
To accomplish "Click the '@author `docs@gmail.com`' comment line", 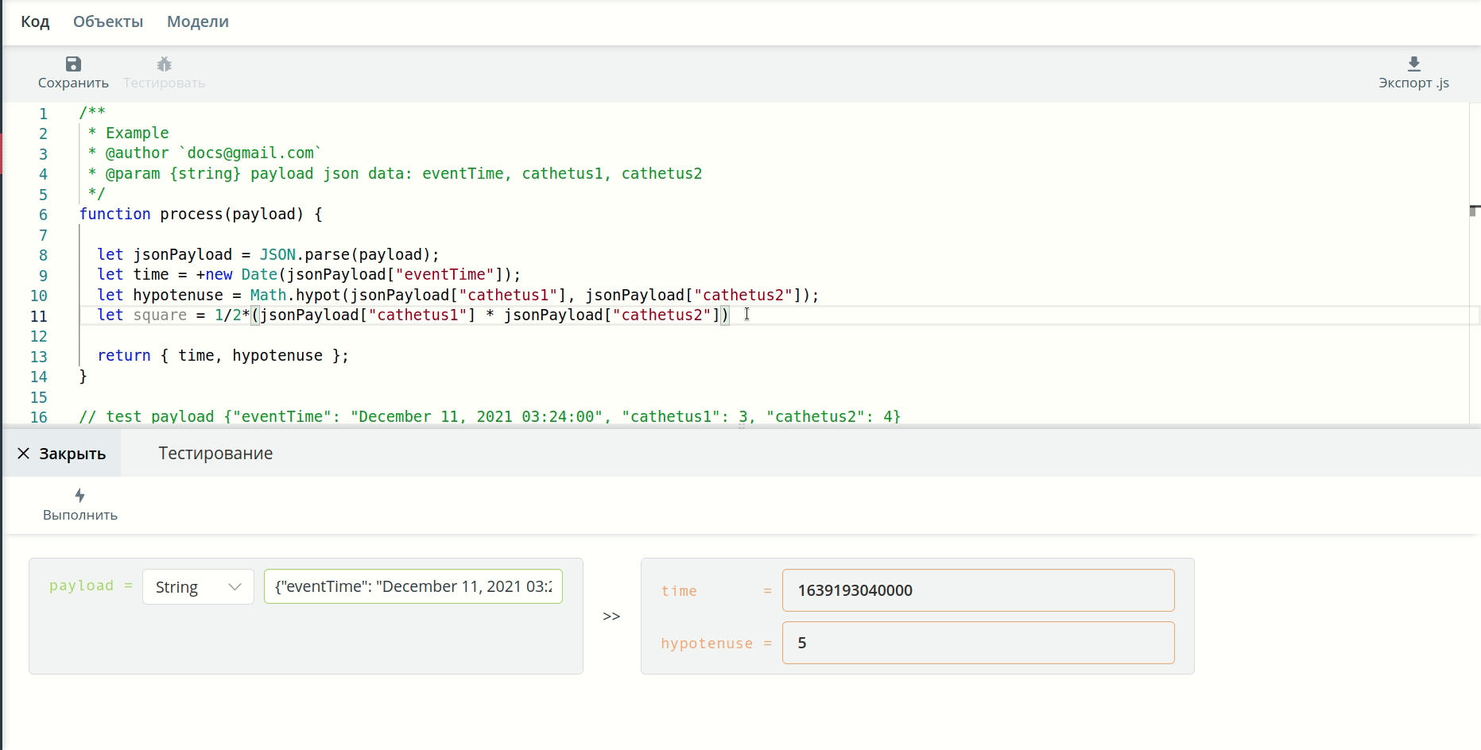I will [x=204, y=153].
